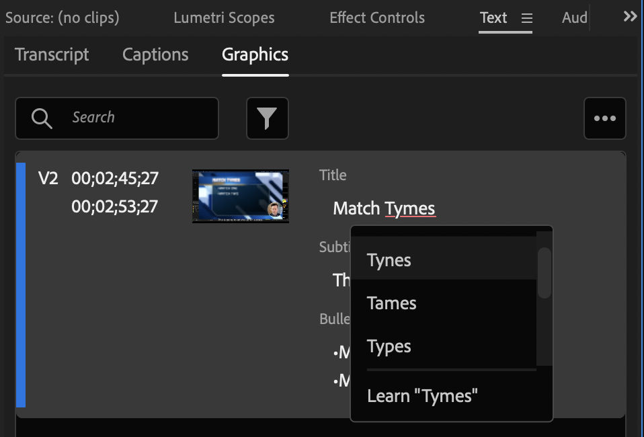
Task: Click the search magnifier icon
Action: point(42,118)
